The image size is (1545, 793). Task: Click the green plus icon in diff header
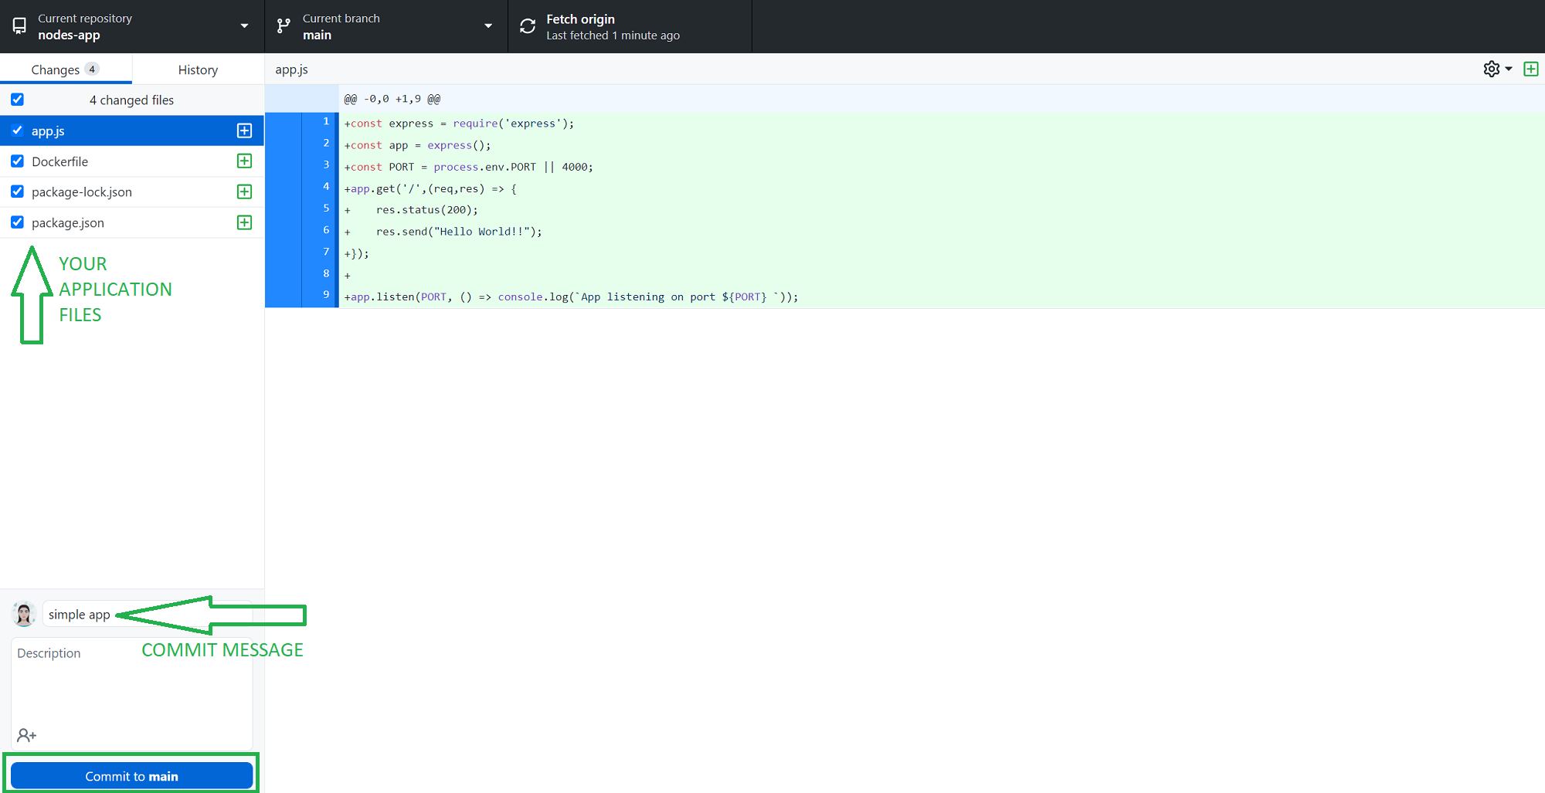[x=1530, y=69]
